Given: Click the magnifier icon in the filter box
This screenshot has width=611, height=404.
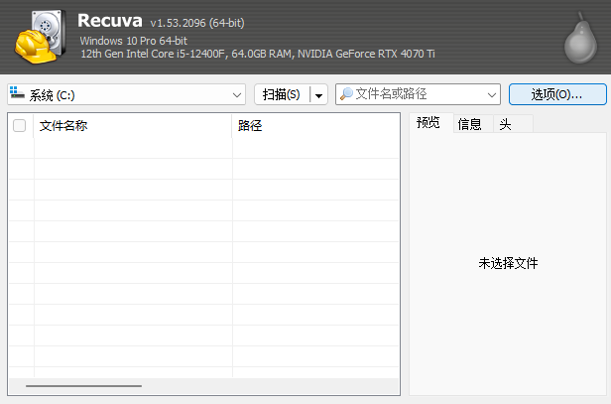Looking at the screenshot, I should click(346, 94).
